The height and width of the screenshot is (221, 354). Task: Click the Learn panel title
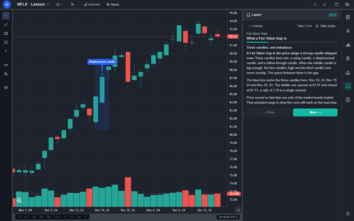(x=257, y=15)
